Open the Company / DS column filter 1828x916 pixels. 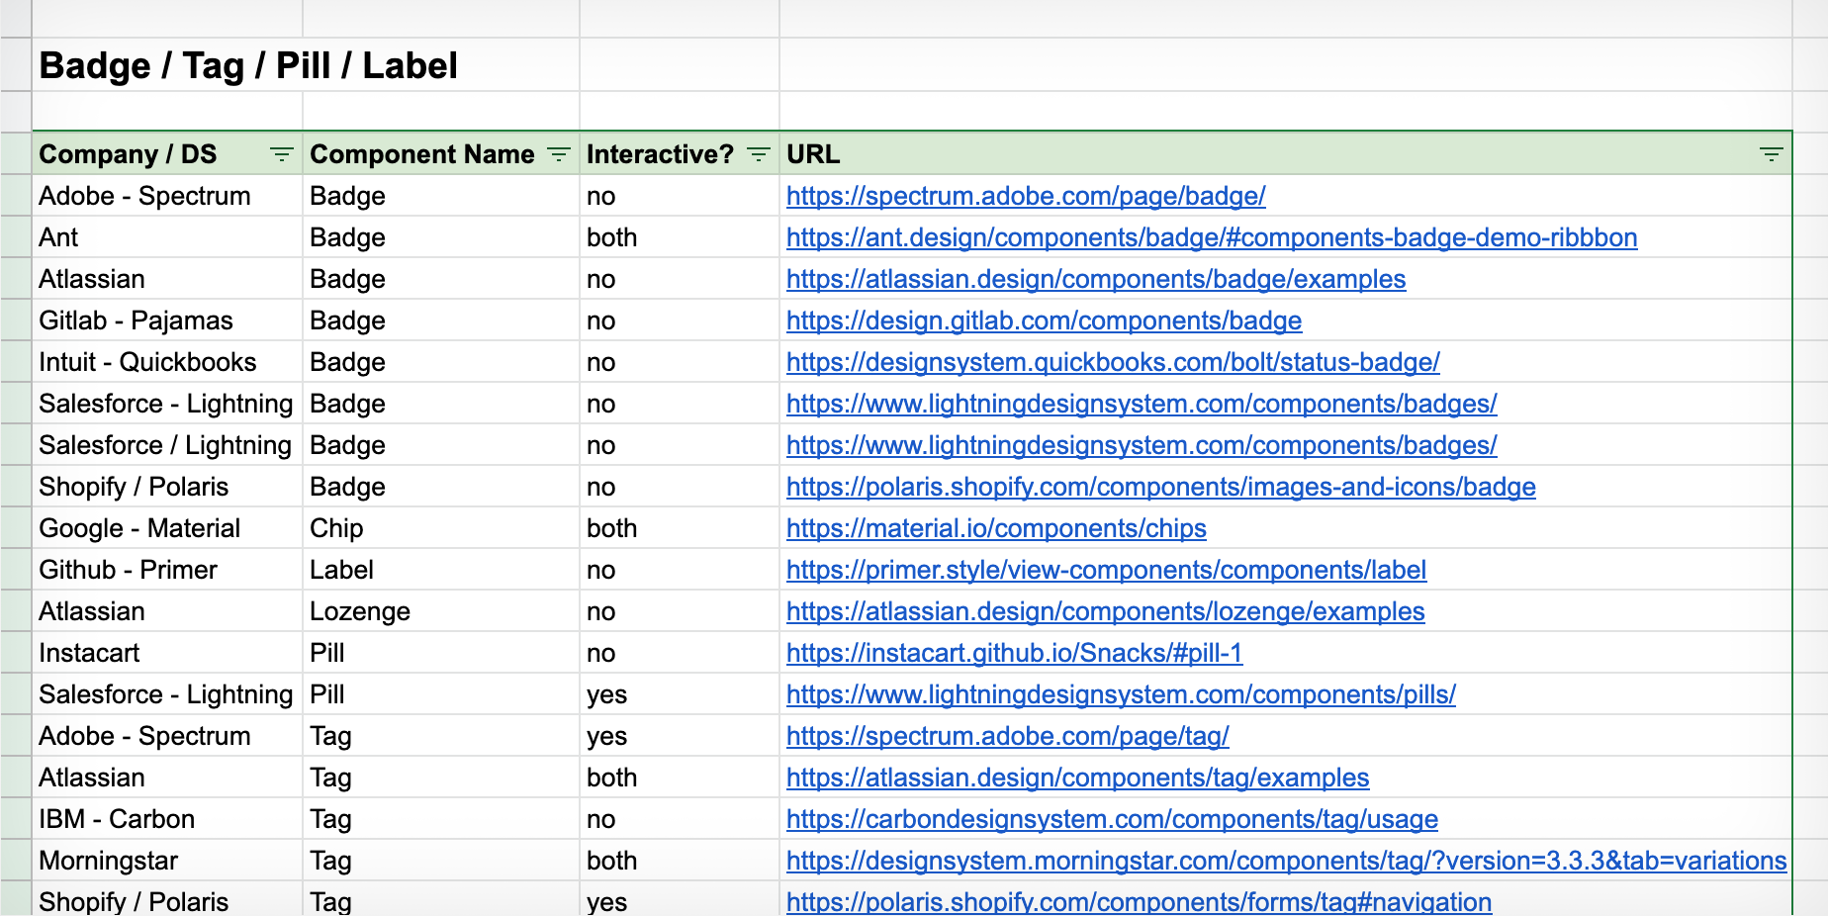pyautogui.click(x=282, y=154)
